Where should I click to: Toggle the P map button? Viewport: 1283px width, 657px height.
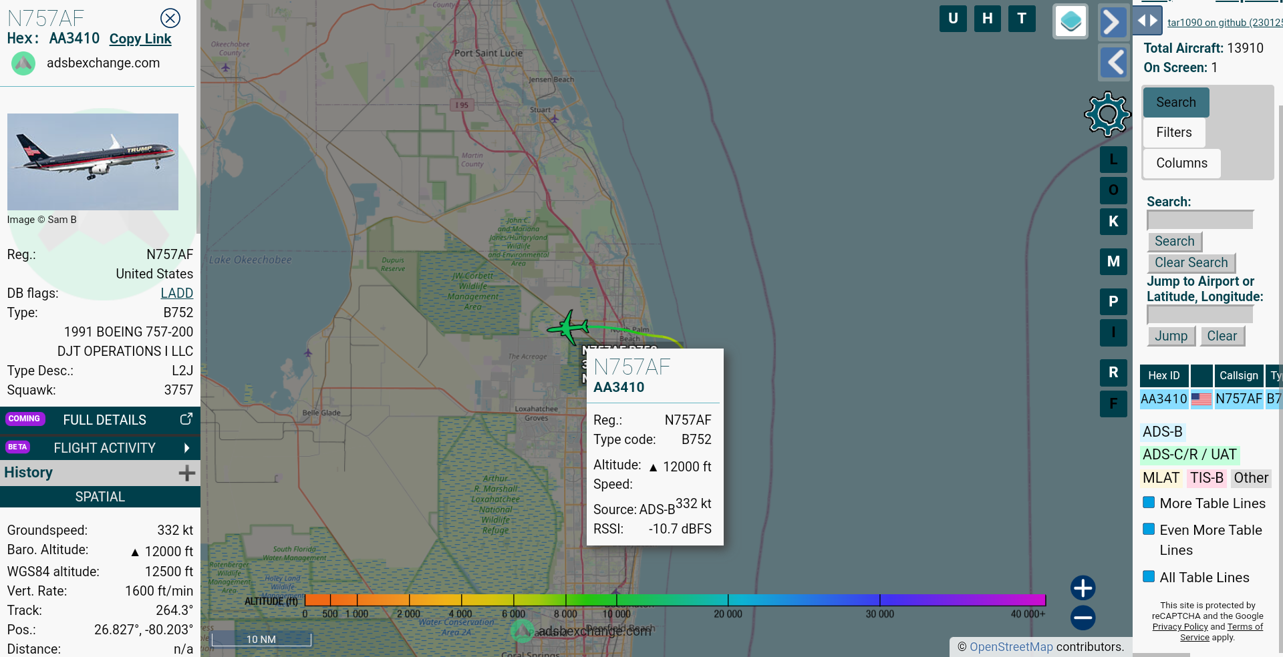[1113, 302]
